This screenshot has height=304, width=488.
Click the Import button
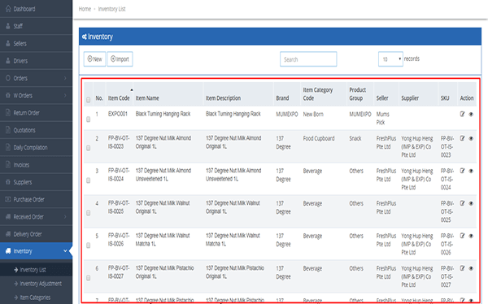(x=120, y=59)
